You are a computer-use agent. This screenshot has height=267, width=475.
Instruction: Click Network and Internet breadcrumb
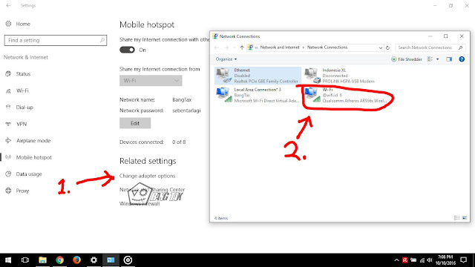point(280,47)
